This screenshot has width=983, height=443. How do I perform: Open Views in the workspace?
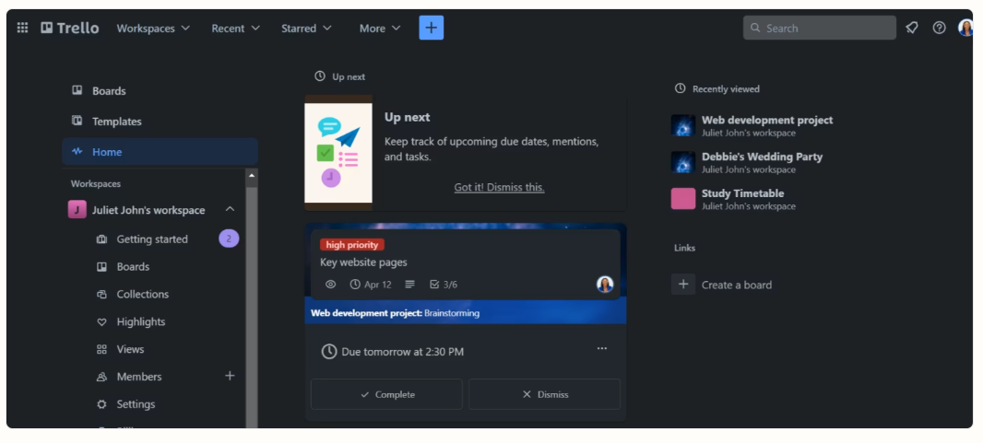130,349
